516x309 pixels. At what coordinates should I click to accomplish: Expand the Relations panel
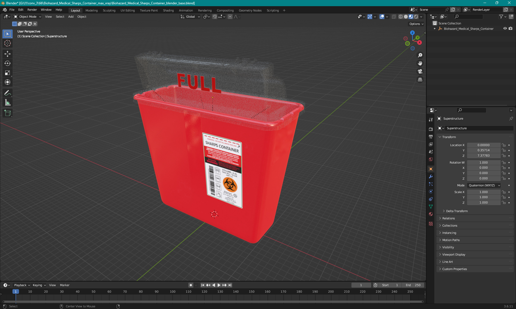[448, 218]
